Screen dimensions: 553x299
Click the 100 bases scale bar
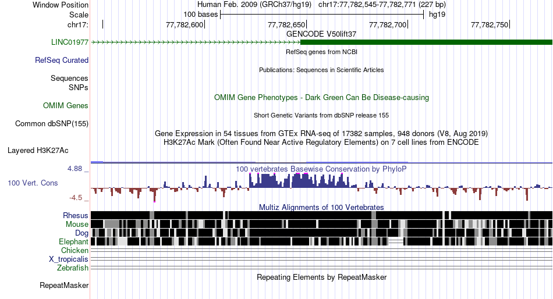click(322, 15)
